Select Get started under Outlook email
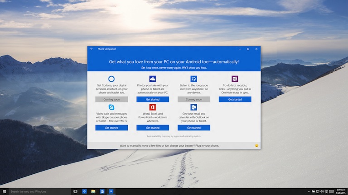The height and width of the screenshot is (195, 348). pyautogui.click(x=193, y=128)
